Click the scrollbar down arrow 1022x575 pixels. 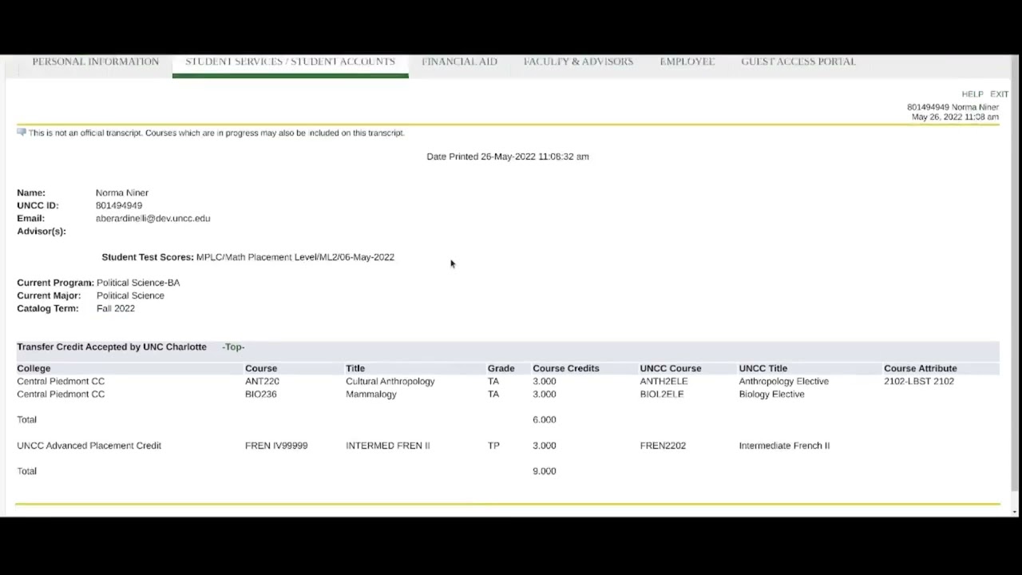tap(1015, 511)
